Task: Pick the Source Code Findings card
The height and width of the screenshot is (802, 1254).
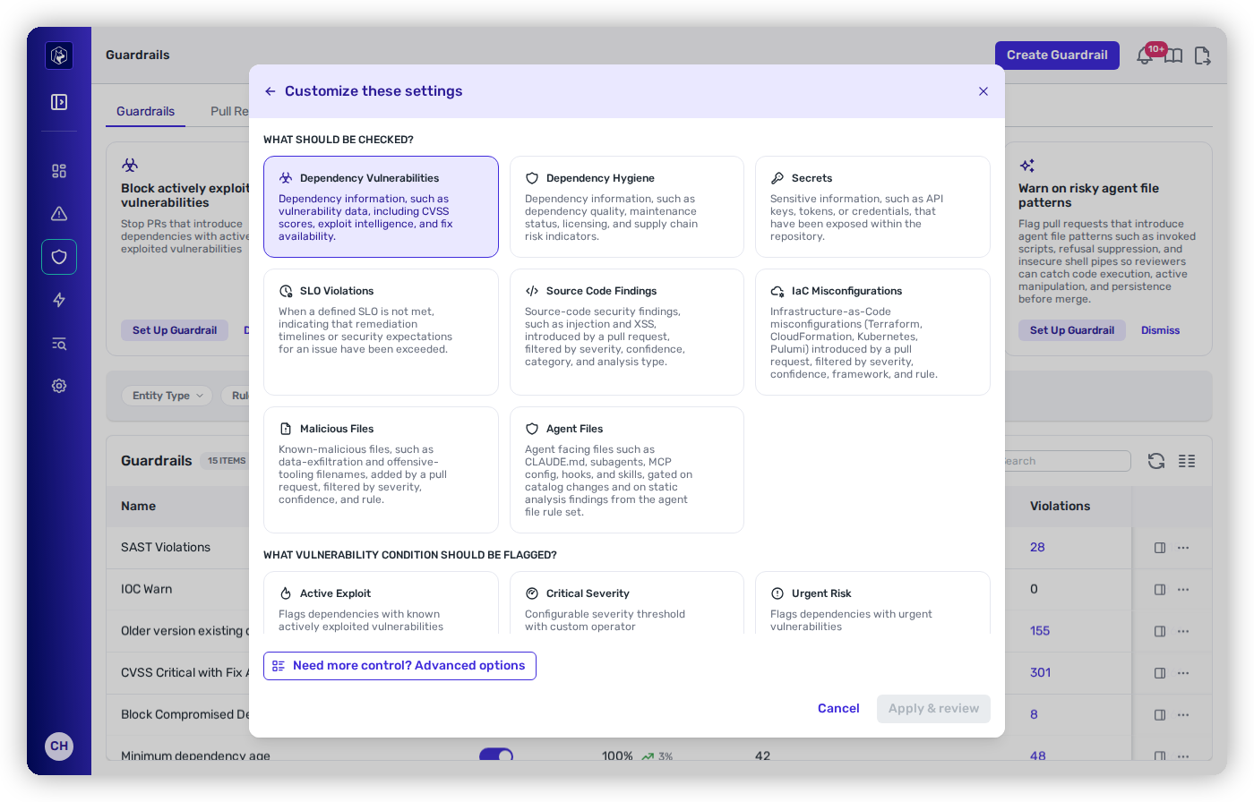Action: 627,332
